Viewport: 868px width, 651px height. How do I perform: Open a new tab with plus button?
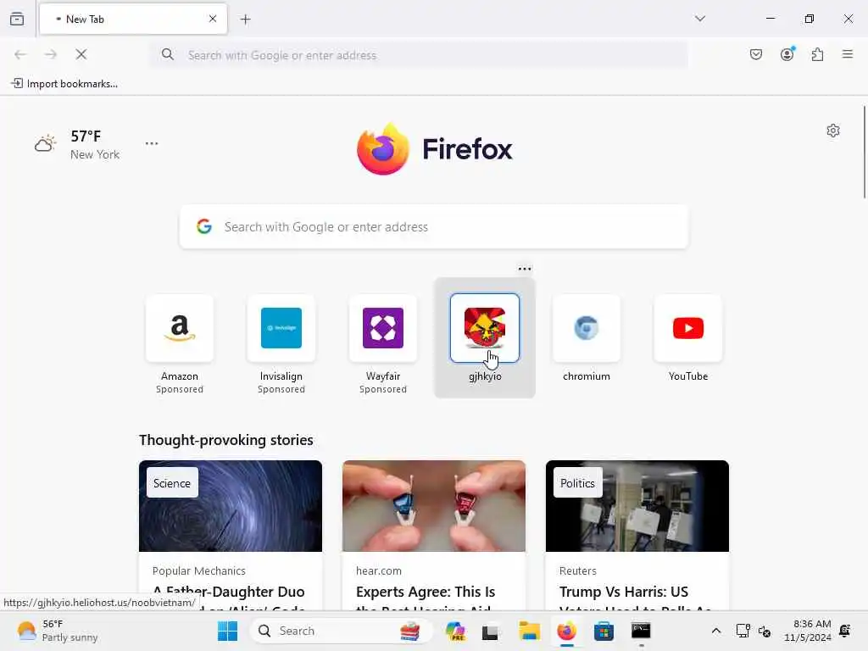click(245, 19)
